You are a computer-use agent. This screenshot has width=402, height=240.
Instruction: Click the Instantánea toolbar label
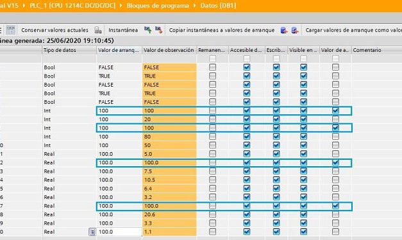point(123,30)
